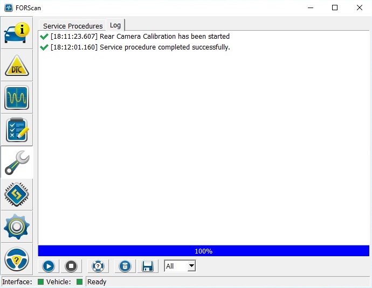This screenshot has height=288, width=372.
Task: Minimize the FORScan window
Action: pos(311,8)
